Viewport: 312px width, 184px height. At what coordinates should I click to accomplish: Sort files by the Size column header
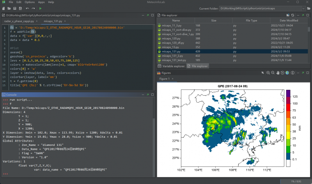[x=214, y=20]
